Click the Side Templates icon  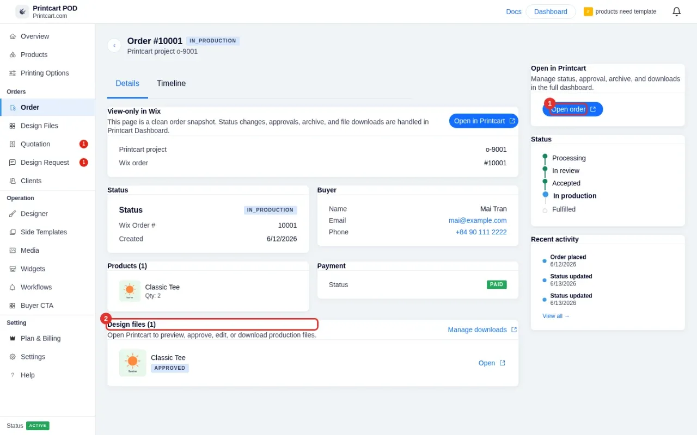pos(13,232)
